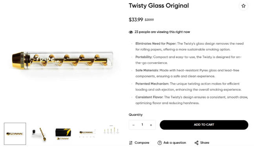Add product to wishlist with star icon
This screenshot has width=254, height=147.
coord(243,6)
